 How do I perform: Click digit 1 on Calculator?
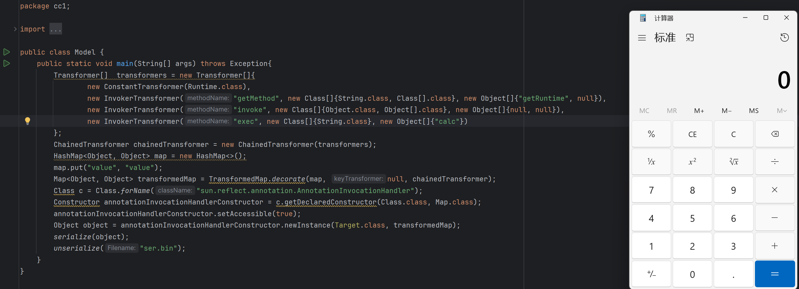(651, 246)
